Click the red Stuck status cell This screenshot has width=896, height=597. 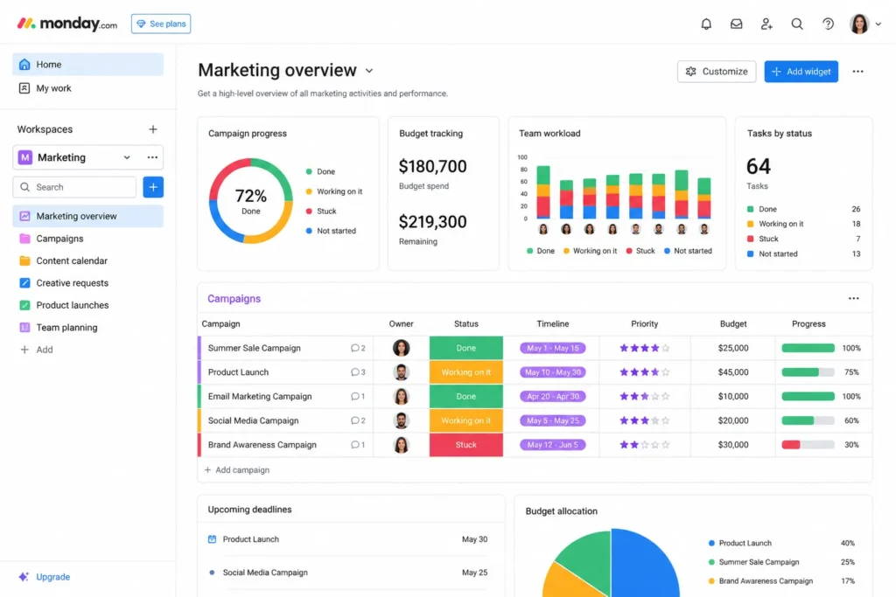[466, 445]
